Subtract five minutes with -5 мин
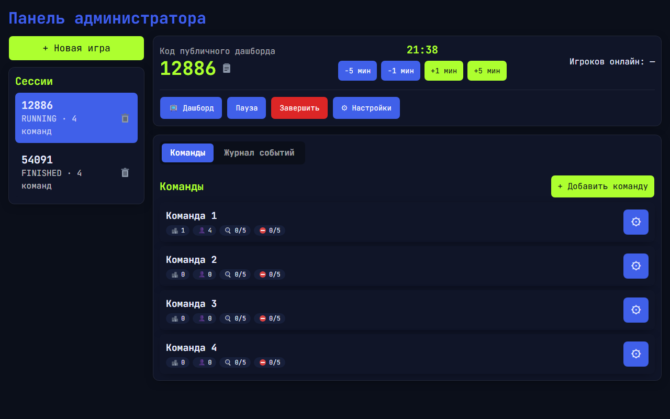The height and width of the screenshot is (419, 670). 358,71
